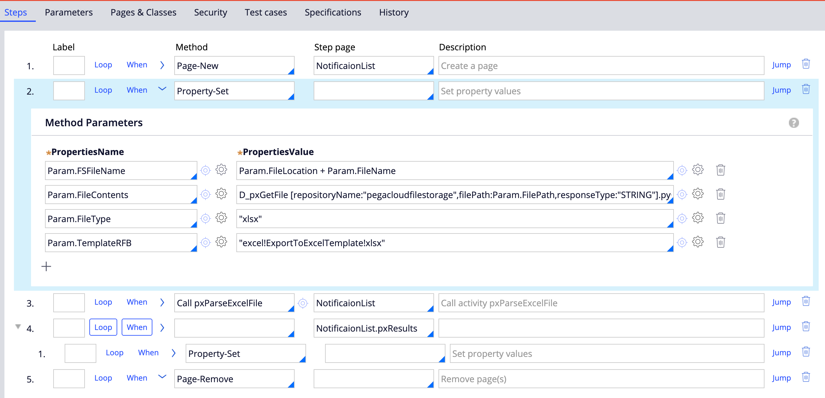Collapse step 5 Page-Remove parameters
The image size is (825, 398).
pos(163,377)
